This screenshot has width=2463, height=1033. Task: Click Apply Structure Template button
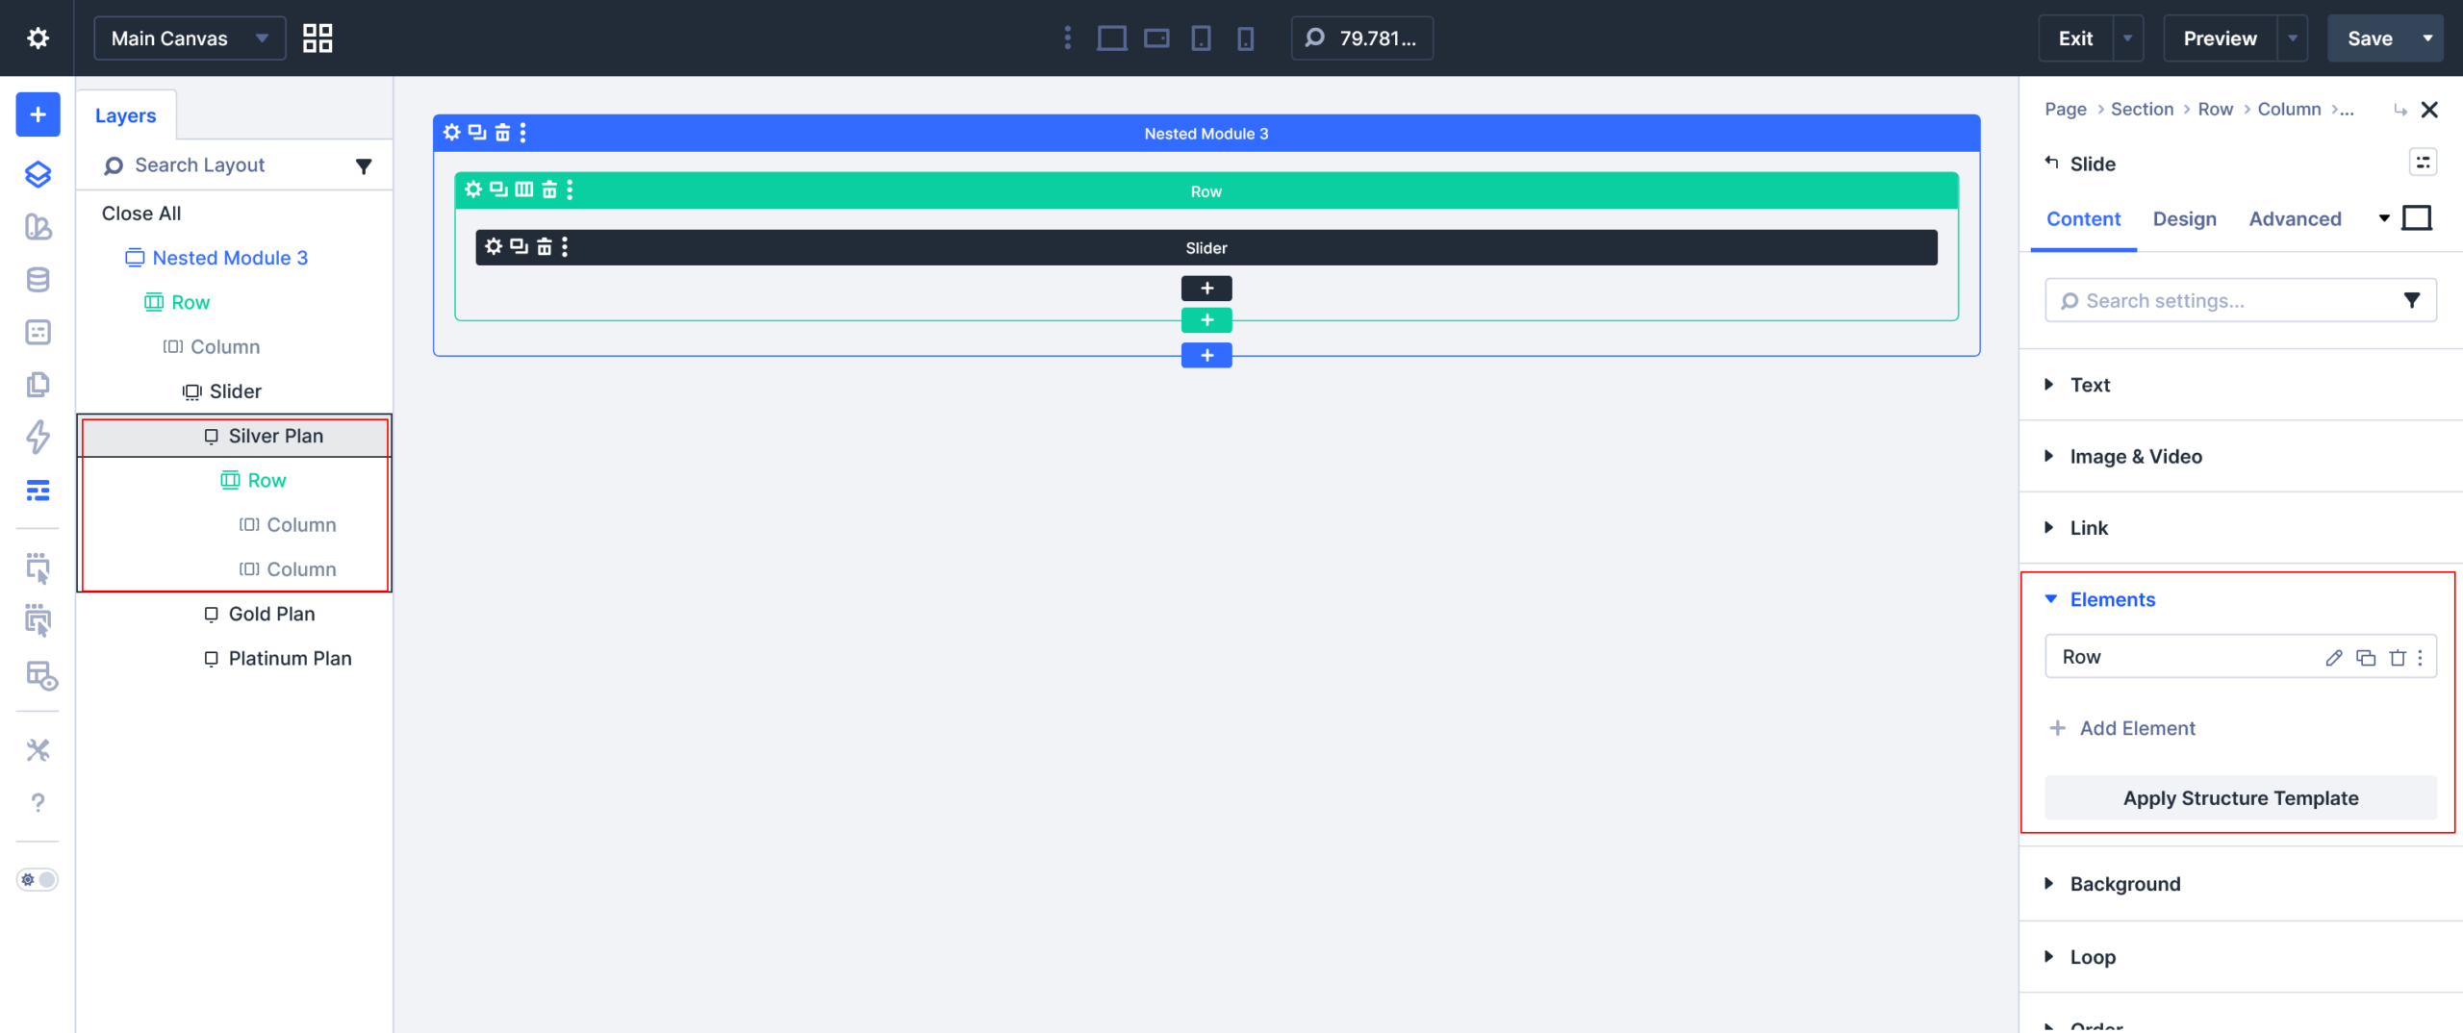[2240, 797]
